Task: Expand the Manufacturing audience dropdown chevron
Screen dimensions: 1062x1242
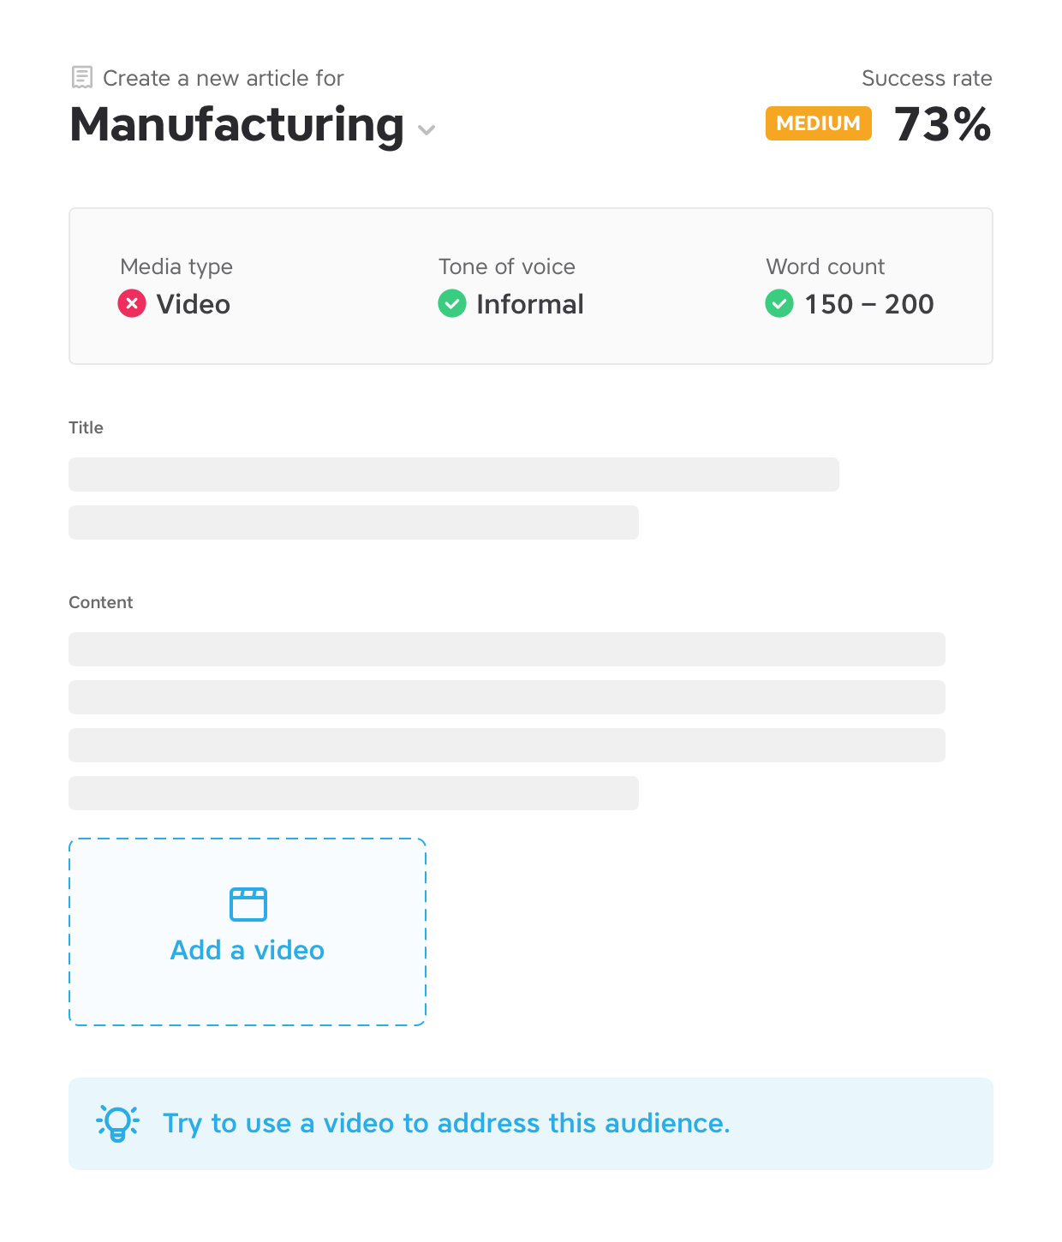Action: 427,129
